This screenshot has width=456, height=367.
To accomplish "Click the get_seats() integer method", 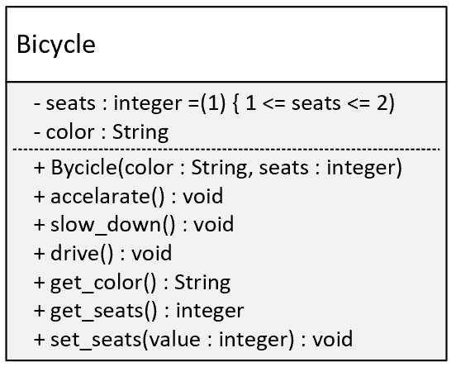I will (139, 311).
